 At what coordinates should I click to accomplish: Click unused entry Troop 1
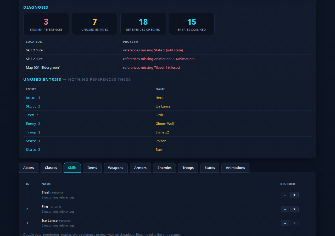(x=33, y=132)
